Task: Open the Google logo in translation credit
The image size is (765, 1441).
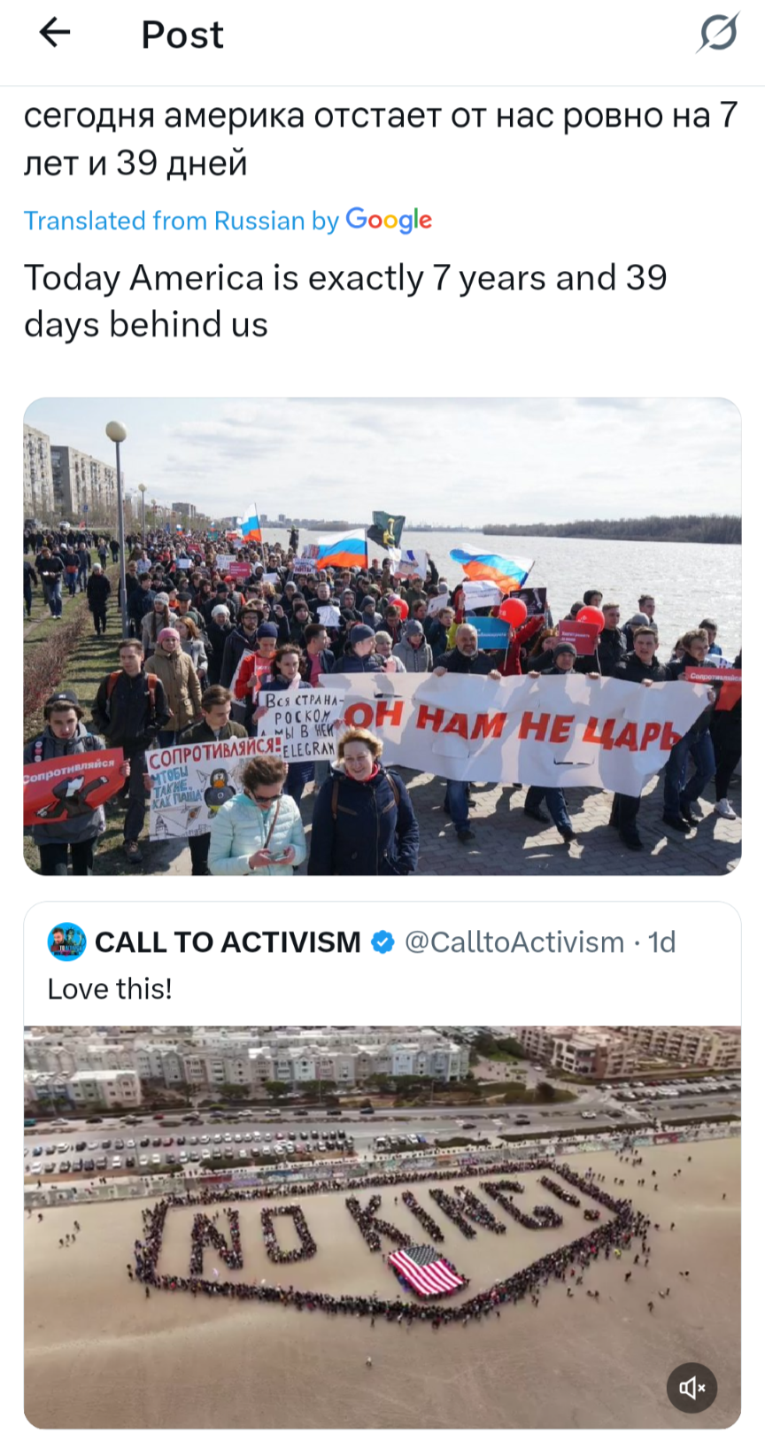Action: coord(389,220)
